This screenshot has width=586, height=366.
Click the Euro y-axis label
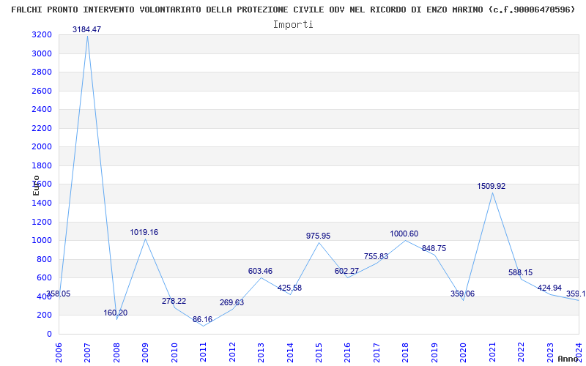tap(36, 185)
